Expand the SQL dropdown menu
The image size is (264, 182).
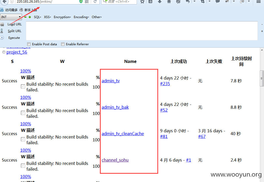(38, 17)
